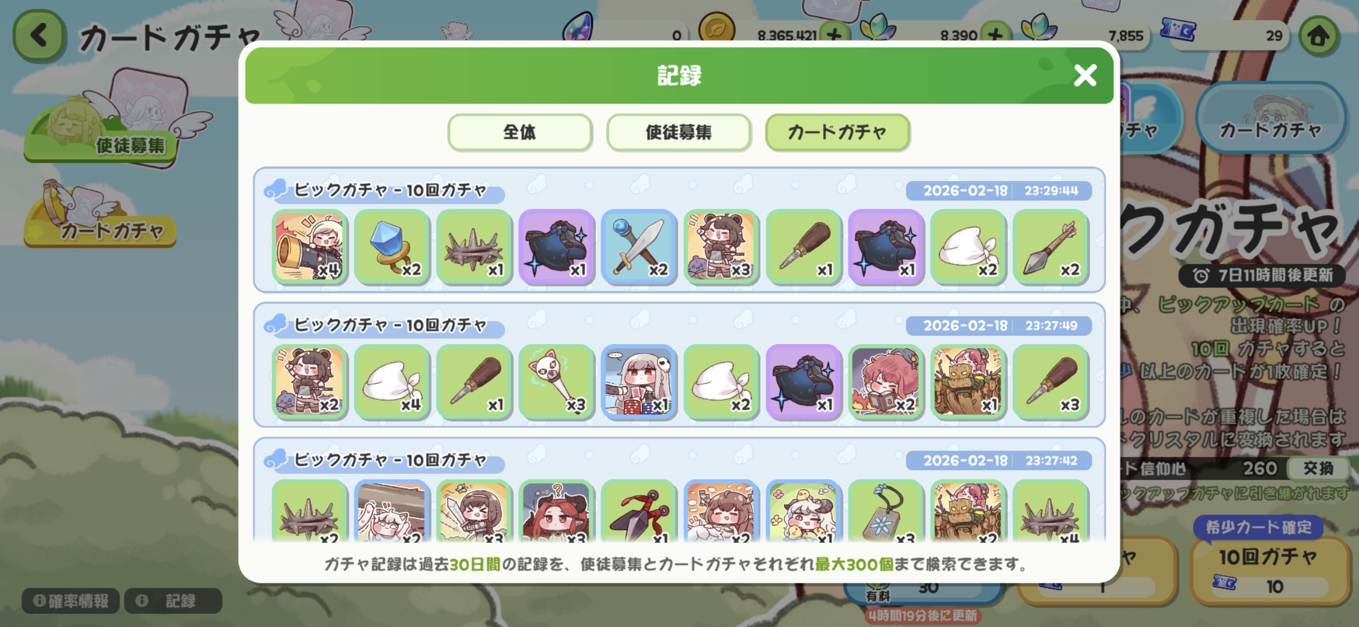Click the cat-head wand card x3
This screenshot has height=627, width=1359.
pyautogui.click(x=556, y=381)
